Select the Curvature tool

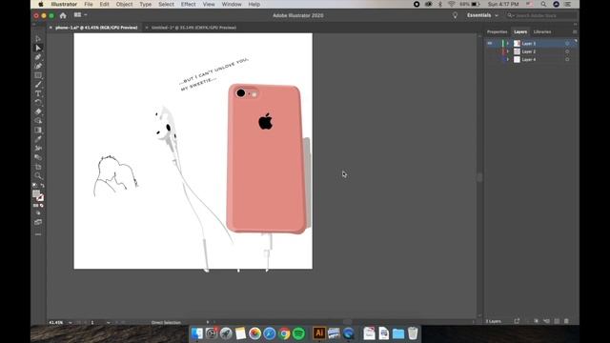tap(38, 66)
